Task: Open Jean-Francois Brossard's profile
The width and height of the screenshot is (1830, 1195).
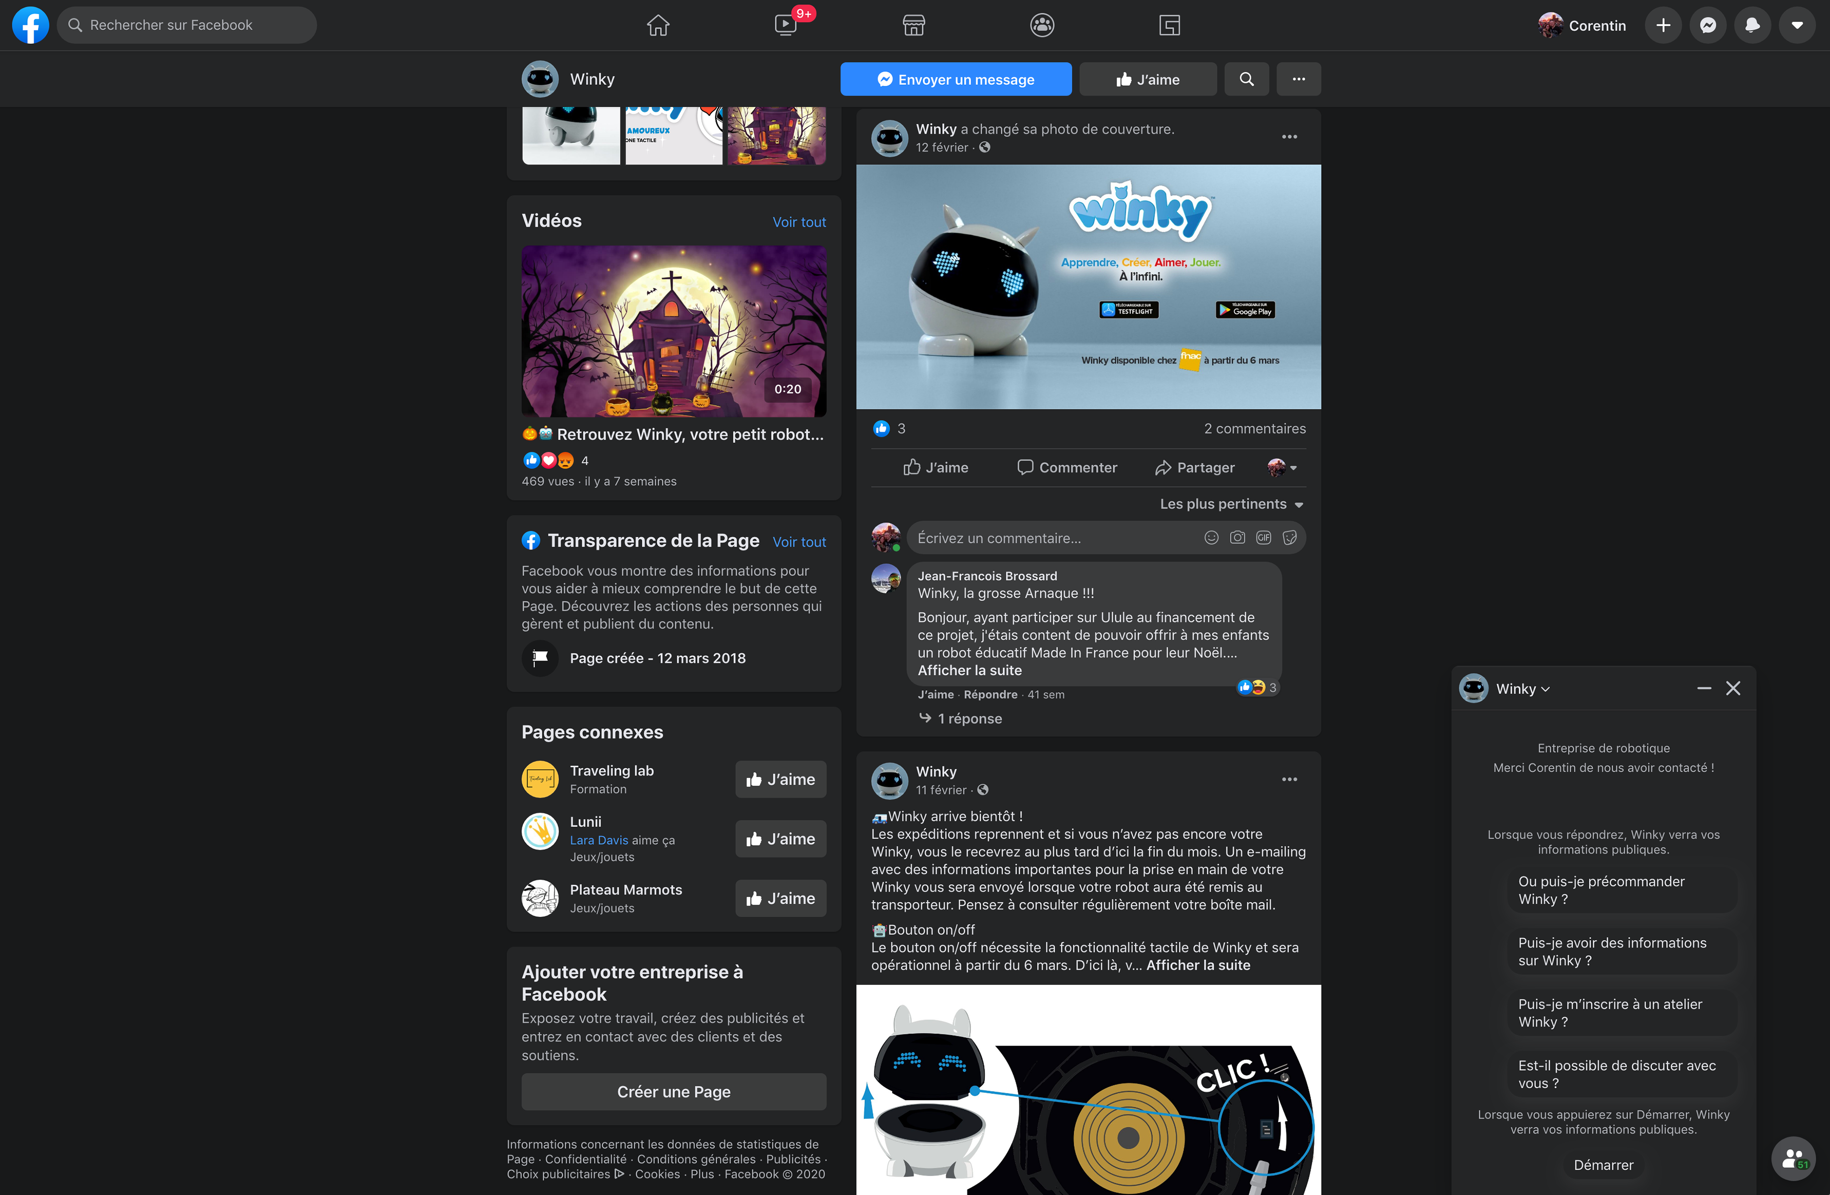Action: [986, 576]
